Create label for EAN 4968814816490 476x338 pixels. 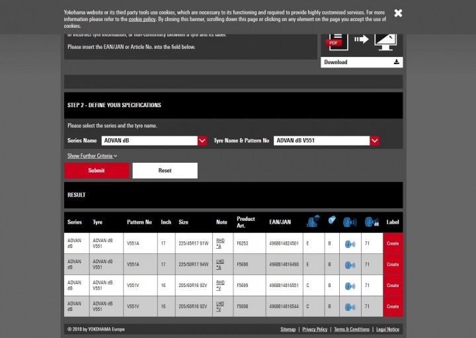point(393,264)
